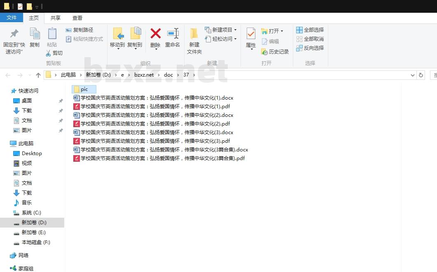Click Select None in ribbon
Image resolution: width=437 pixels, height=272 pixels.
click(x=310, y=39)
